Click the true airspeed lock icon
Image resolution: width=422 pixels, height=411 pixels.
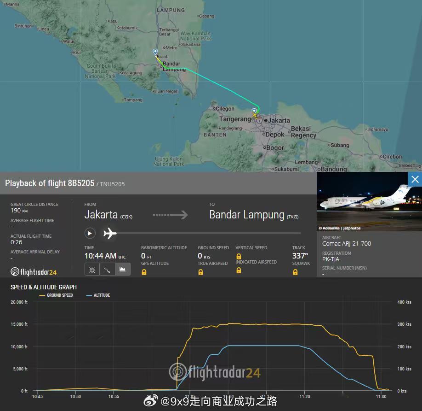coord(200,272)
